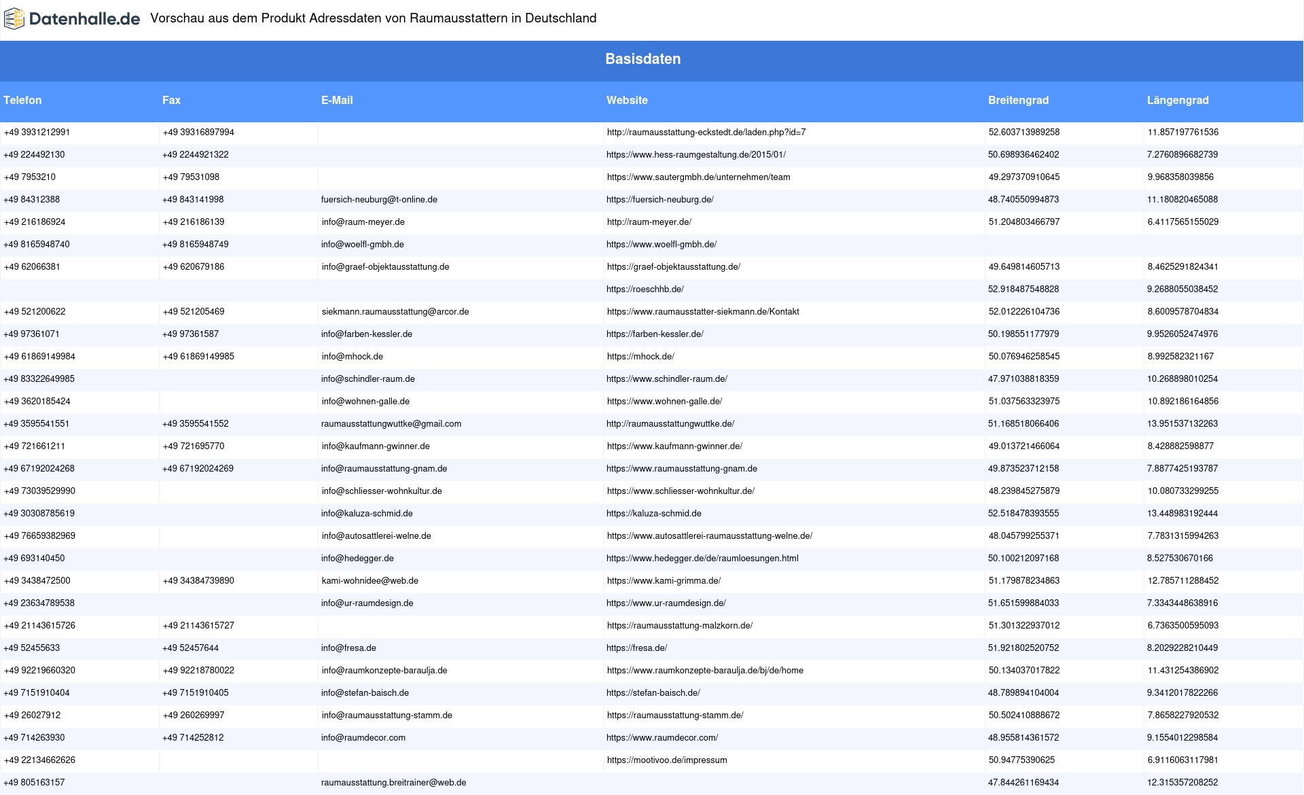This screenshot has height=795, width=1304.
Task: Select the Website column header
Action: [627, 100]
